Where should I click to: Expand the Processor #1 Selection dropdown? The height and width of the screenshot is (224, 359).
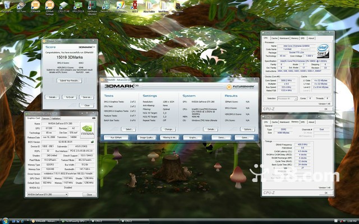(296, 99)
